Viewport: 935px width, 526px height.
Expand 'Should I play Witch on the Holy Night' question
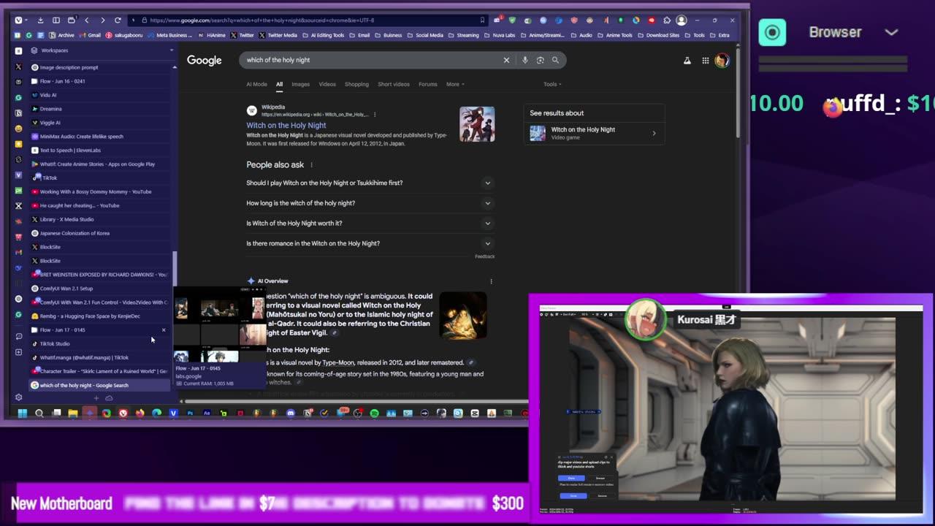click(370, 183)
